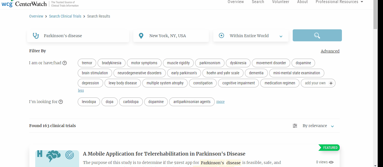Toggle the 'levodopa' filter chip
The height and width of the screenshot is (167, 383).
pyautogui.click(x=89, y=102)
